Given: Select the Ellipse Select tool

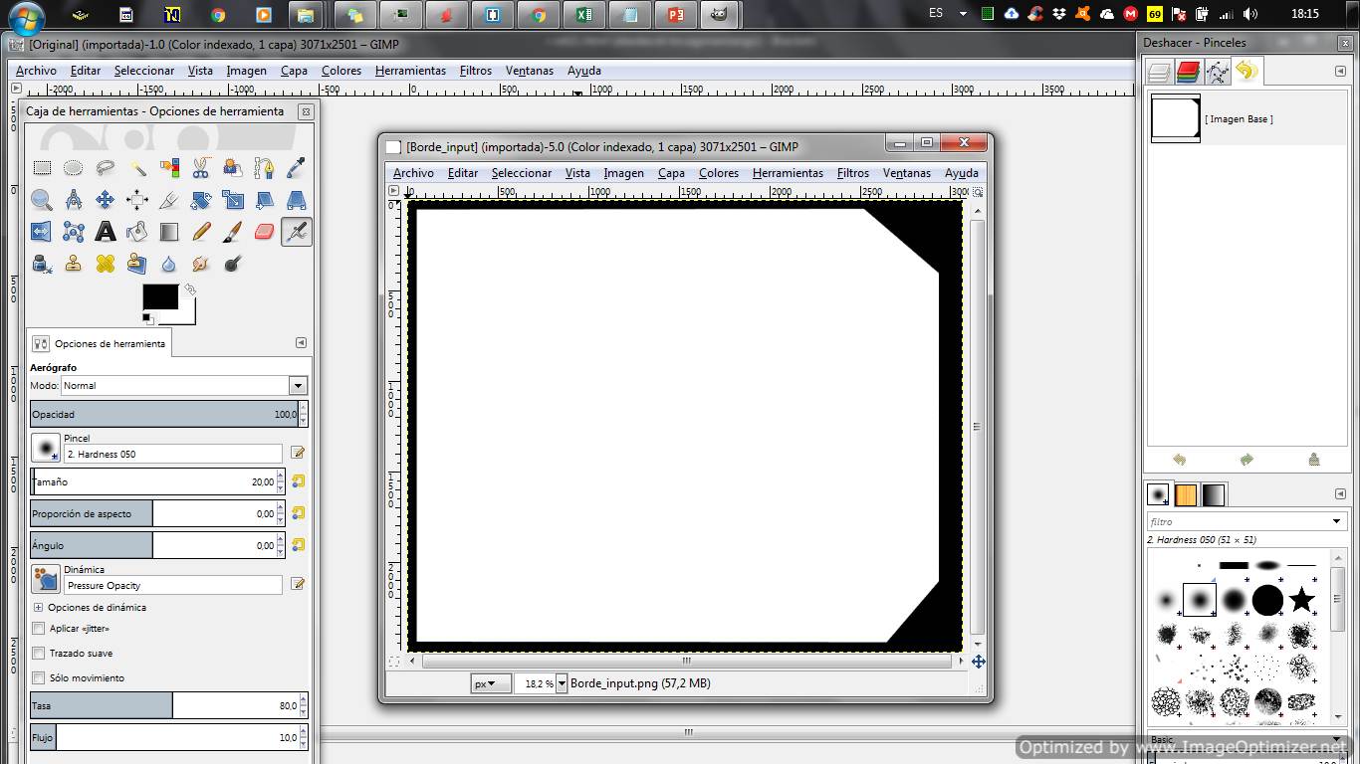Looking at the screenshot, I should (74, 168).
